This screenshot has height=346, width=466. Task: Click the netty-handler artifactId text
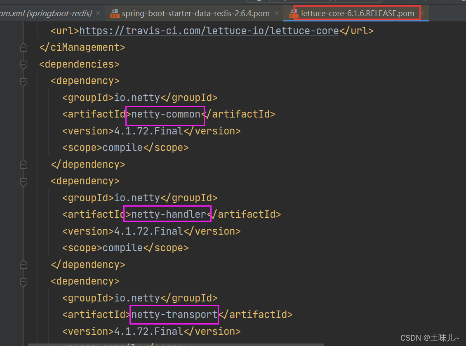[x=169, y=214]
